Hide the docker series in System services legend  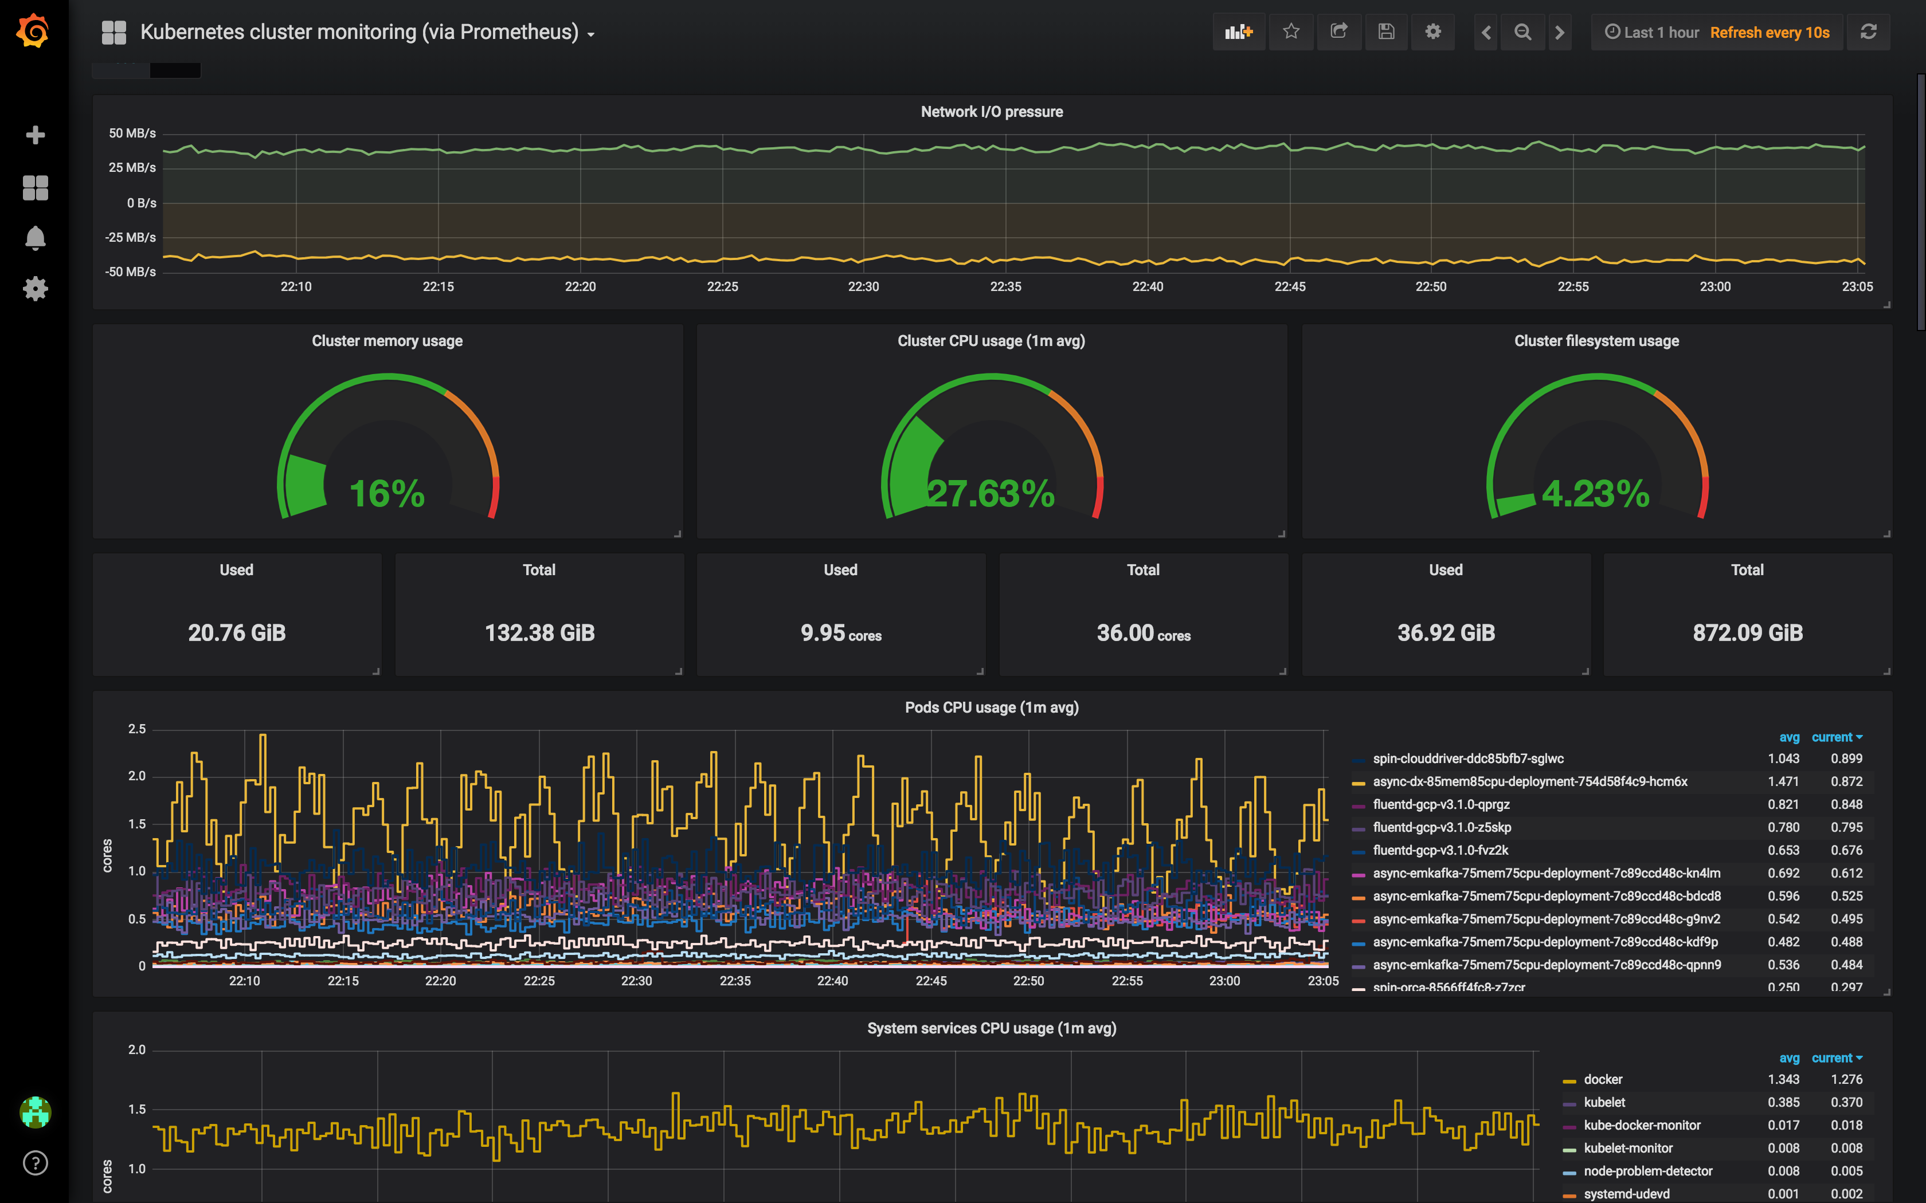pos(1603,1079)
